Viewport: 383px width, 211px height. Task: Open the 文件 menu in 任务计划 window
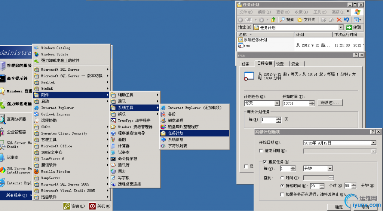click(x=245, y=12)
